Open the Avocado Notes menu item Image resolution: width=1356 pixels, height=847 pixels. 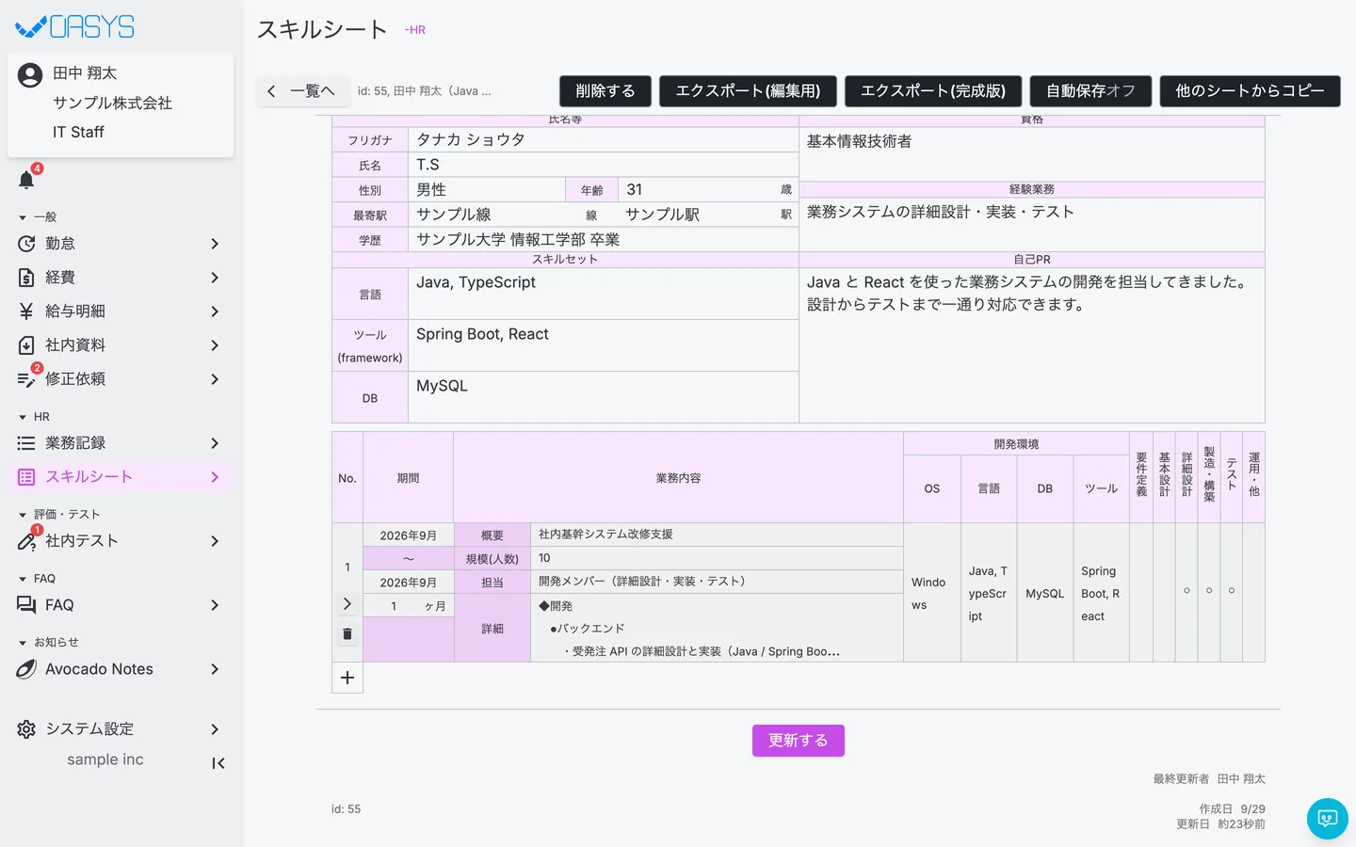tap(121, 669)
